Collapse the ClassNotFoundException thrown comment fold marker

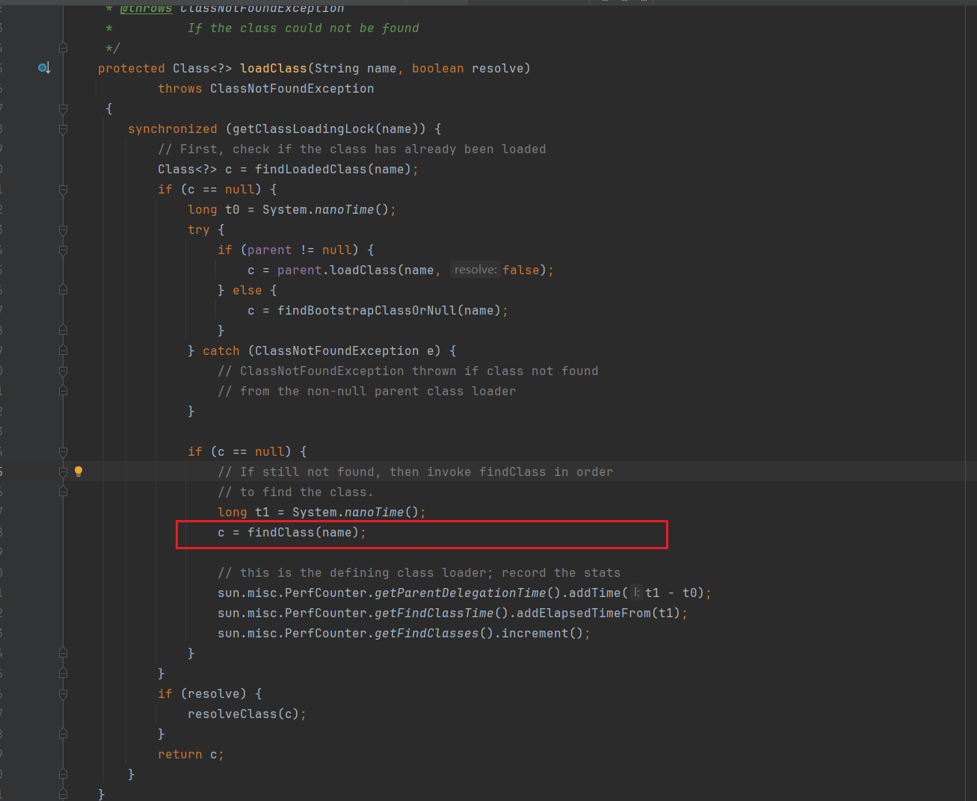pos(63,371)
